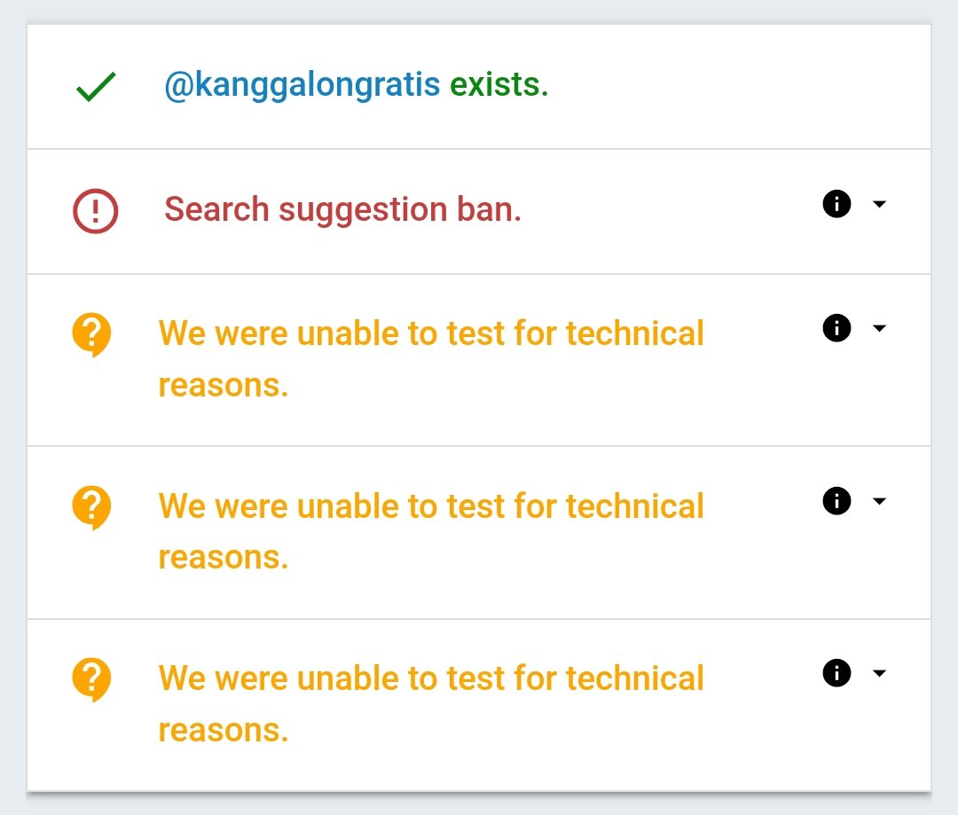This screenshot has height=815, width=958.
Task: Show info for the last untested result
Action: (836, 673)
